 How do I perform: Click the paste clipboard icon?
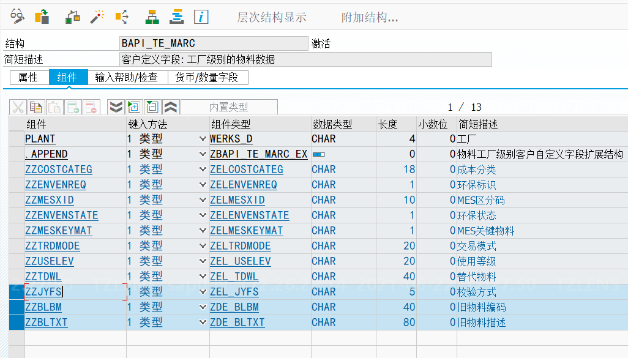[54, 106]
